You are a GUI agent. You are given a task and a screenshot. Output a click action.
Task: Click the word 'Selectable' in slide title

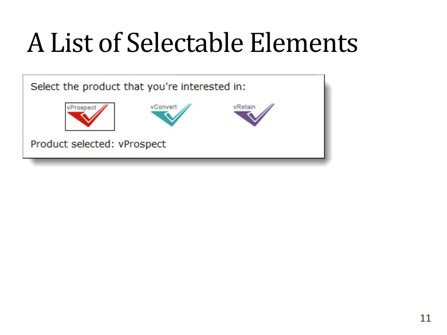(x=185, y=43)
